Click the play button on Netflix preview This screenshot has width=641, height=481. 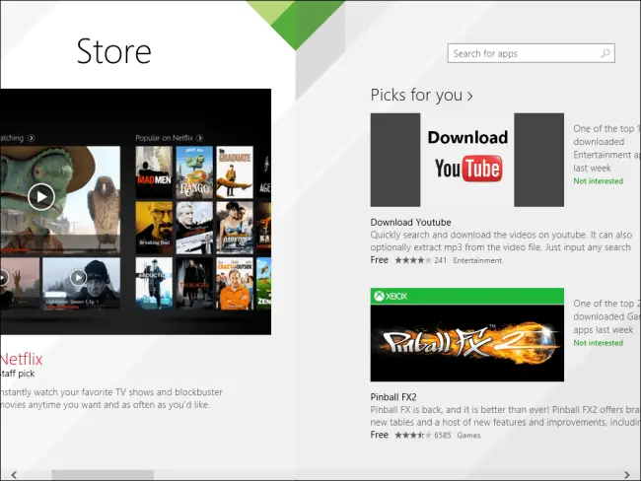40,196
